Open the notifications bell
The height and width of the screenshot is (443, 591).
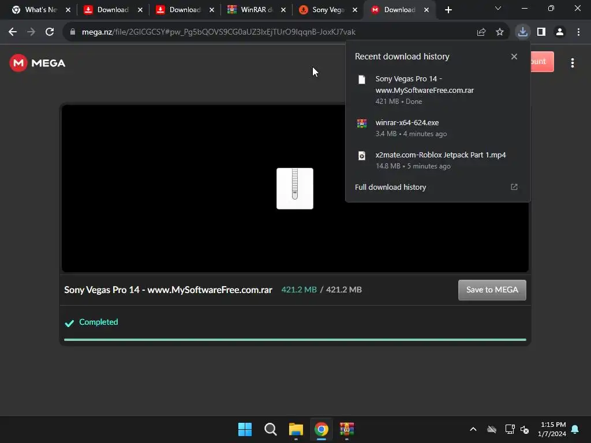tap(575, 429)
